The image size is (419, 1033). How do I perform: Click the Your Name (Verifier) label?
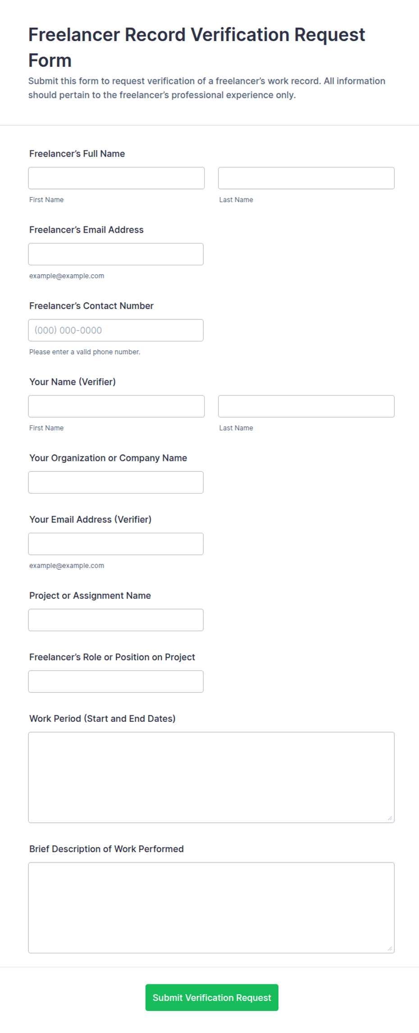tap(73, 382)
